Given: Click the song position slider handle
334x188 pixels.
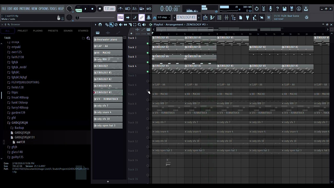Looking at the screenshot, I should tap(77, 17).
